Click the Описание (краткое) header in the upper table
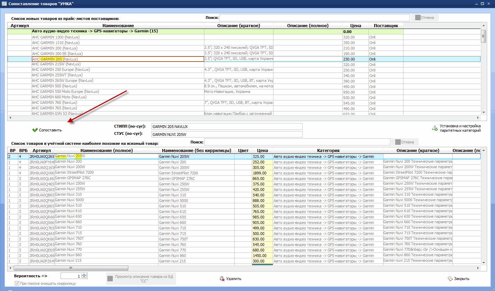Image resolution: width=495 pixels, height=291 pixels. point(239,26)
